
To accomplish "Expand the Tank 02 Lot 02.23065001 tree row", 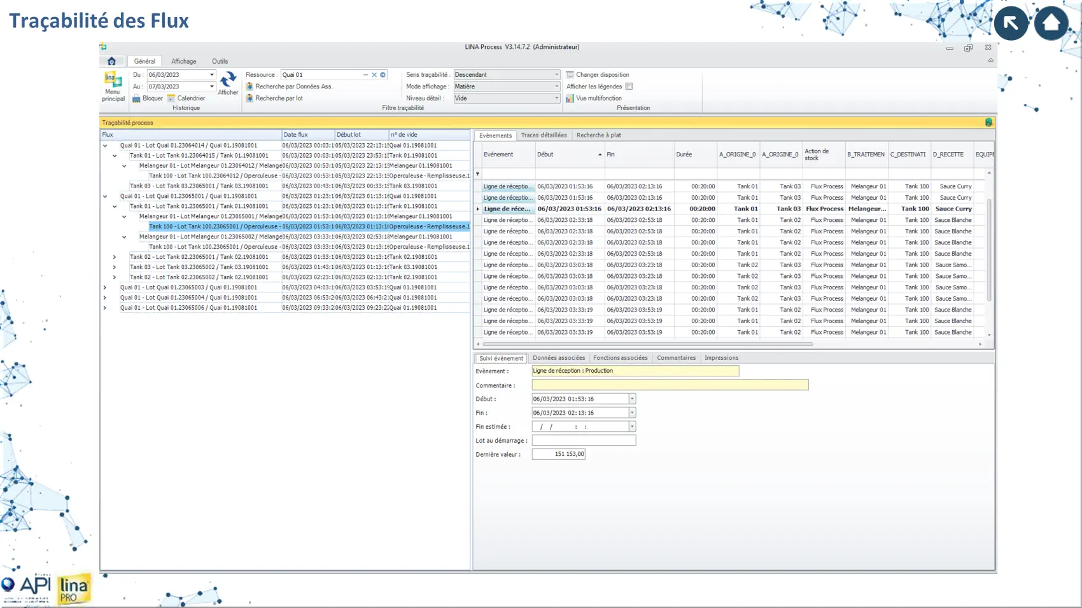I will (x=115, y=257).
